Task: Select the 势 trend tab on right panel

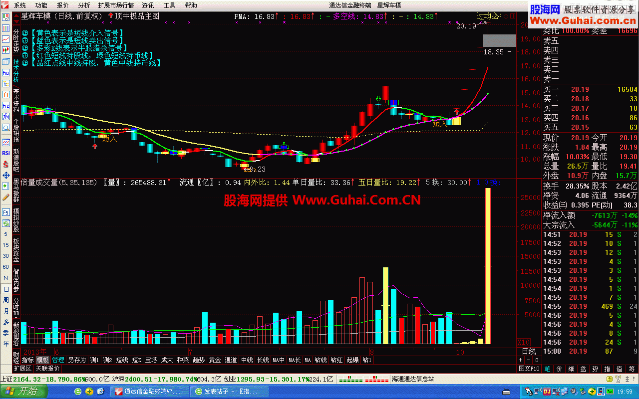Action: (595, 369)
